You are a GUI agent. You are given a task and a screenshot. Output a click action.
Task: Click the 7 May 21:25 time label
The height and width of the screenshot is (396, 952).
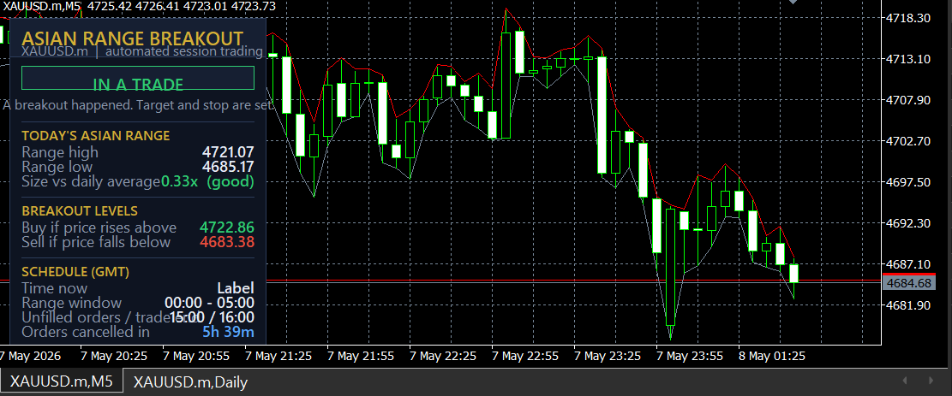pyautogui.click(x=278, y=356)
